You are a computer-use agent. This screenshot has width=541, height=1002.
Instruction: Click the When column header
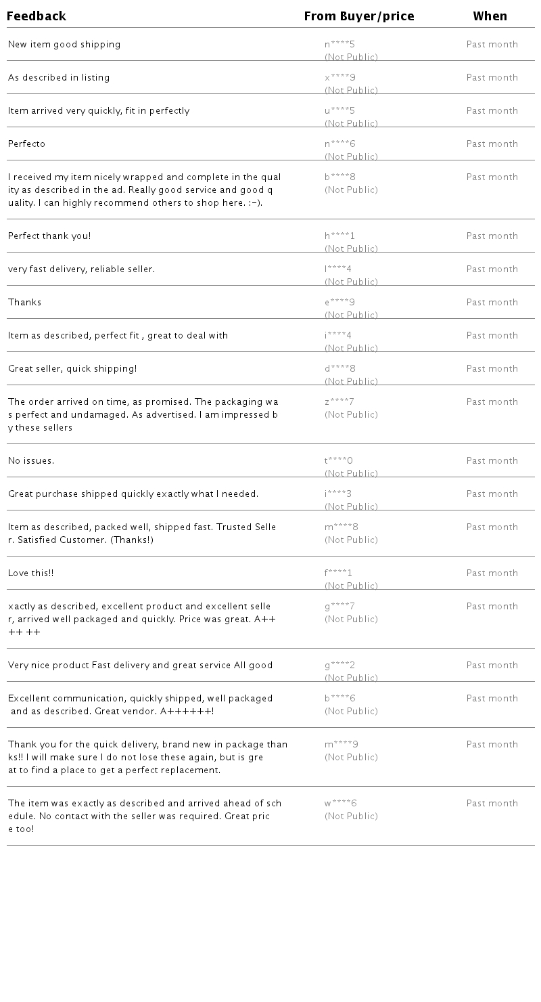490,16
